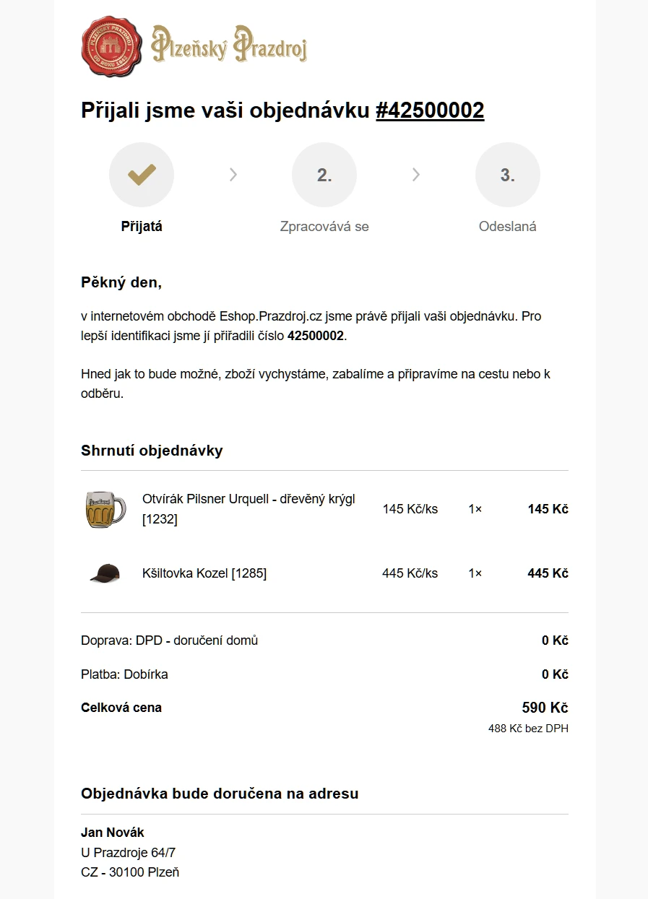The width and height of the screenshot is (648, 899).
Task: Click the checkmark step circle for Přijatá
Action: point(142,175)
